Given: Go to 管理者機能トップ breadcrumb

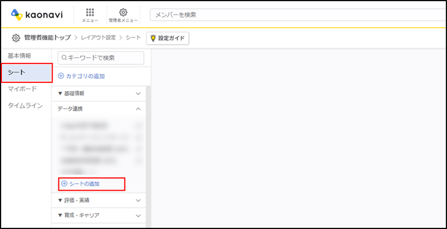Looking at the screenshot, I should coord(47,38).
